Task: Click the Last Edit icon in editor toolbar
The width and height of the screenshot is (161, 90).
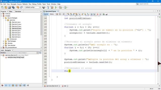Action: (x=57, y=14)
